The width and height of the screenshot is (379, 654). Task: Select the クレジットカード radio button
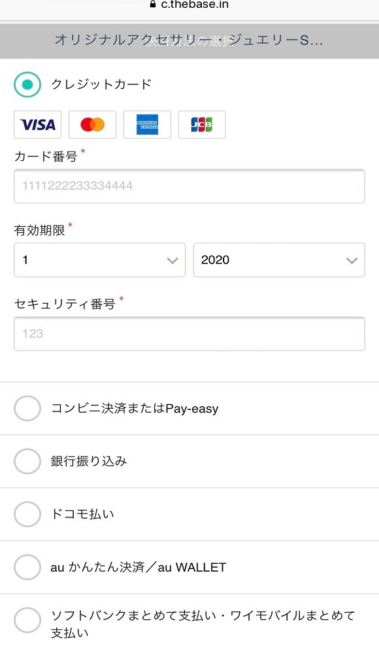point(27,84)
